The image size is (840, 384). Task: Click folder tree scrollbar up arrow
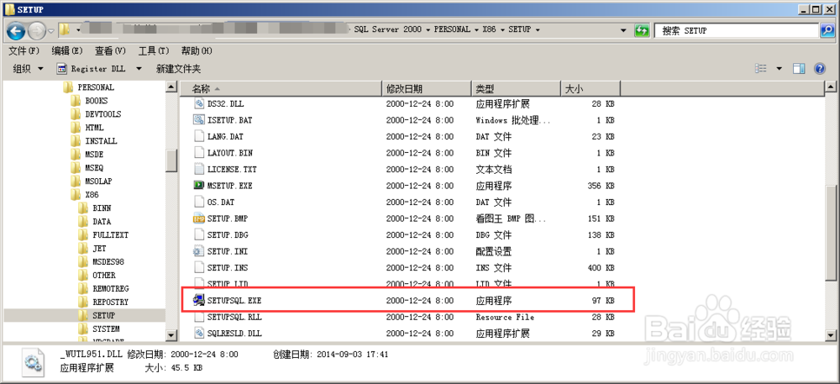(x=171, y=87)
